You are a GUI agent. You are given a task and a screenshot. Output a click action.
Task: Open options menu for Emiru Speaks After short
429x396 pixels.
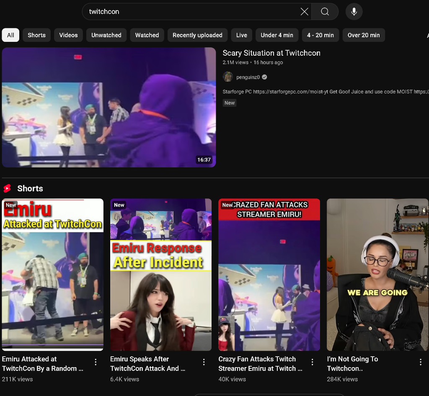click(204, 362)
